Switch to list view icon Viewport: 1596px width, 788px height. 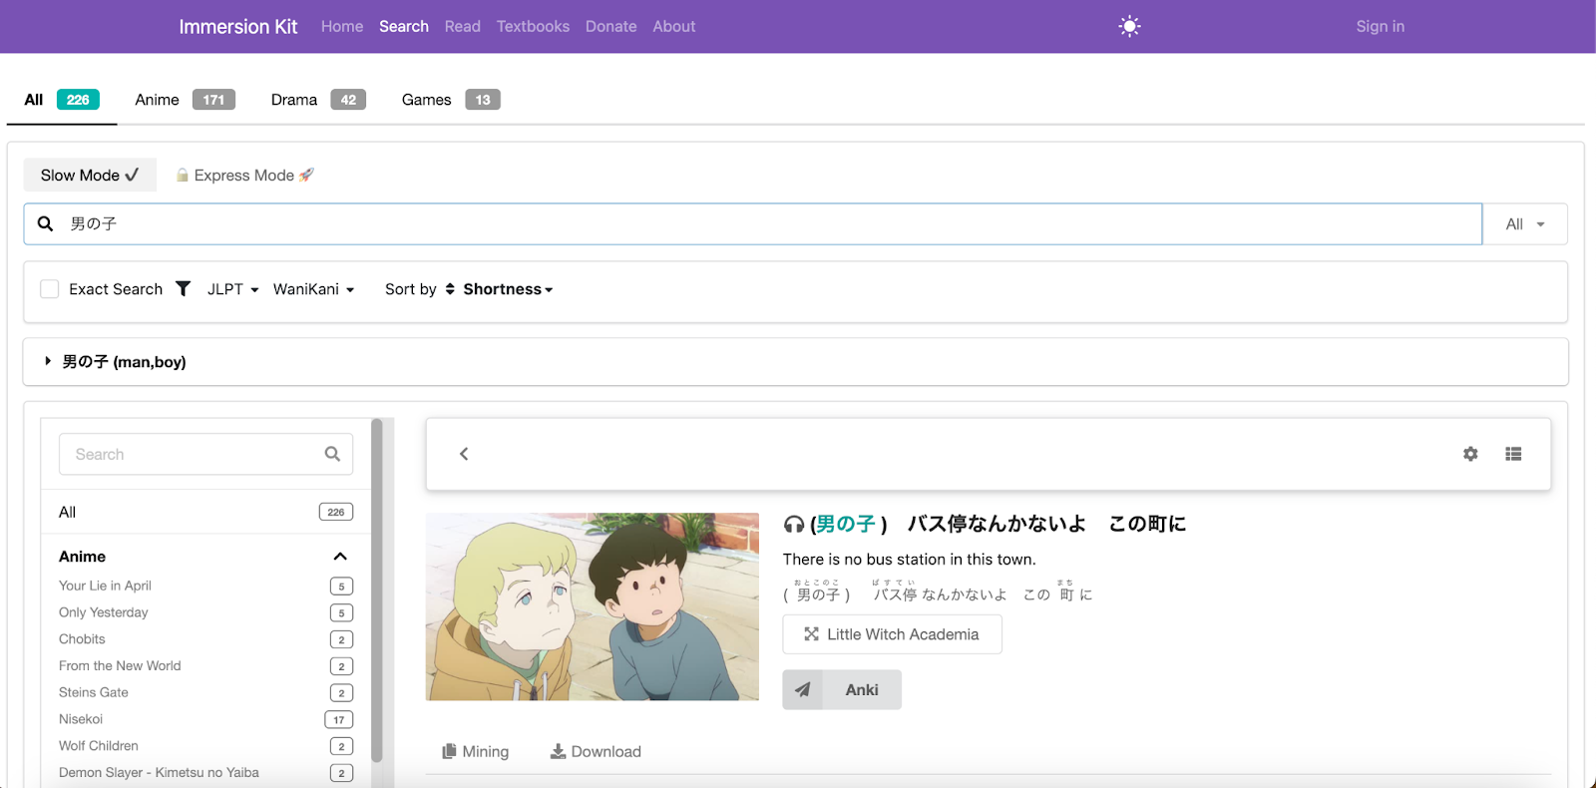1513,454
